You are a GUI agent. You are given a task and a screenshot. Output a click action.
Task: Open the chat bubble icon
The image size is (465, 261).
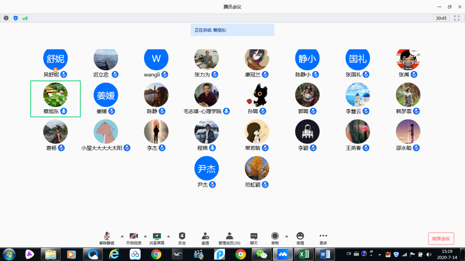254,236
